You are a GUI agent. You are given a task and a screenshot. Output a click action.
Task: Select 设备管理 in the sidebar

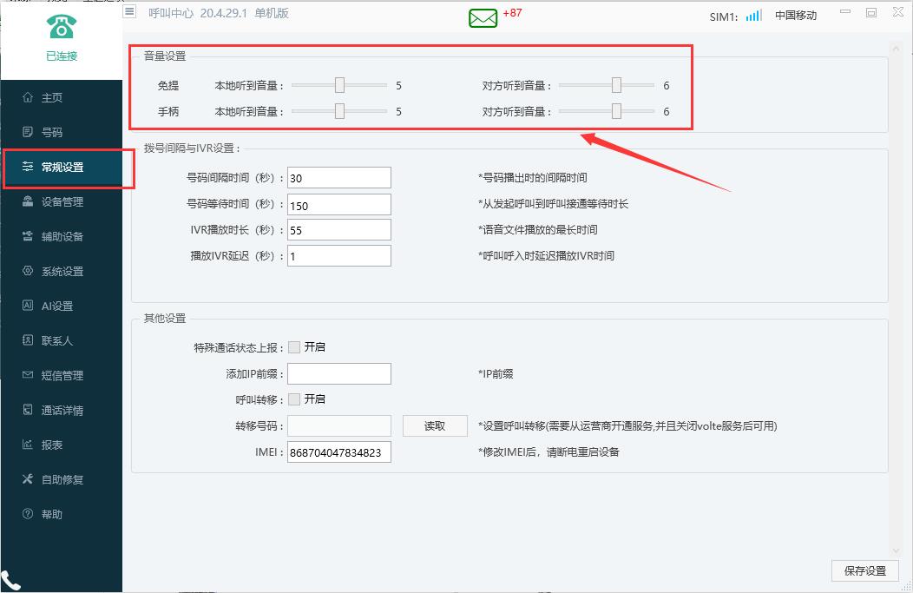(62, 201)
